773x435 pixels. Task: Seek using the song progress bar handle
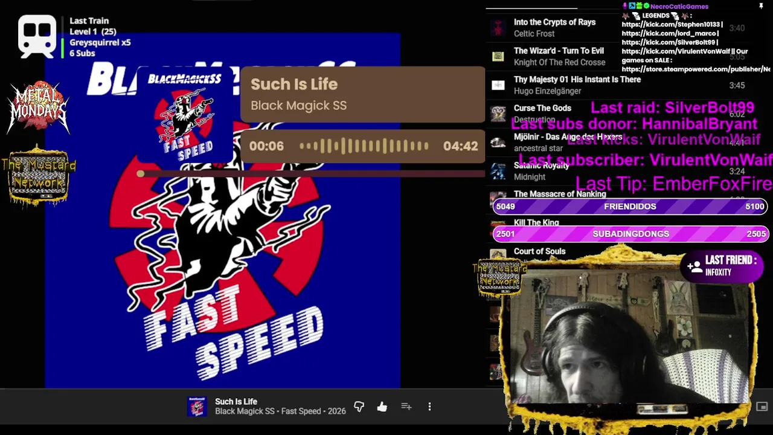click(x=140, y=173)
